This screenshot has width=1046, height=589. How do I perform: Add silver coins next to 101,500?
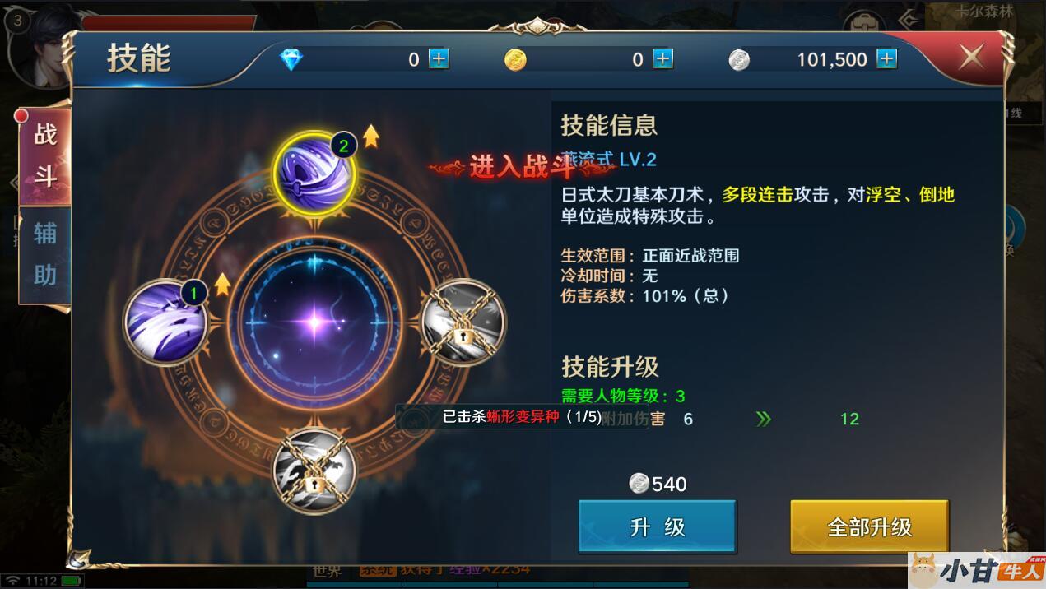tap(886, 58)
